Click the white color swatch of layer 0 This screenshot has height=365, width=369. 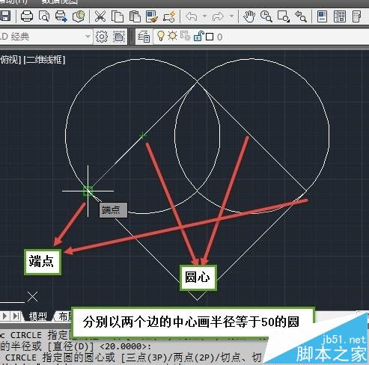click(x=210, y=37)
